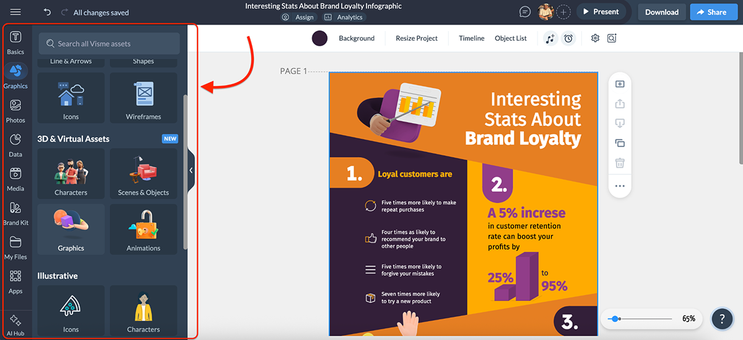The height and width of the screenshot is (340, 743).
Task: Duplicate the current page
Action: tap(620, 143)
